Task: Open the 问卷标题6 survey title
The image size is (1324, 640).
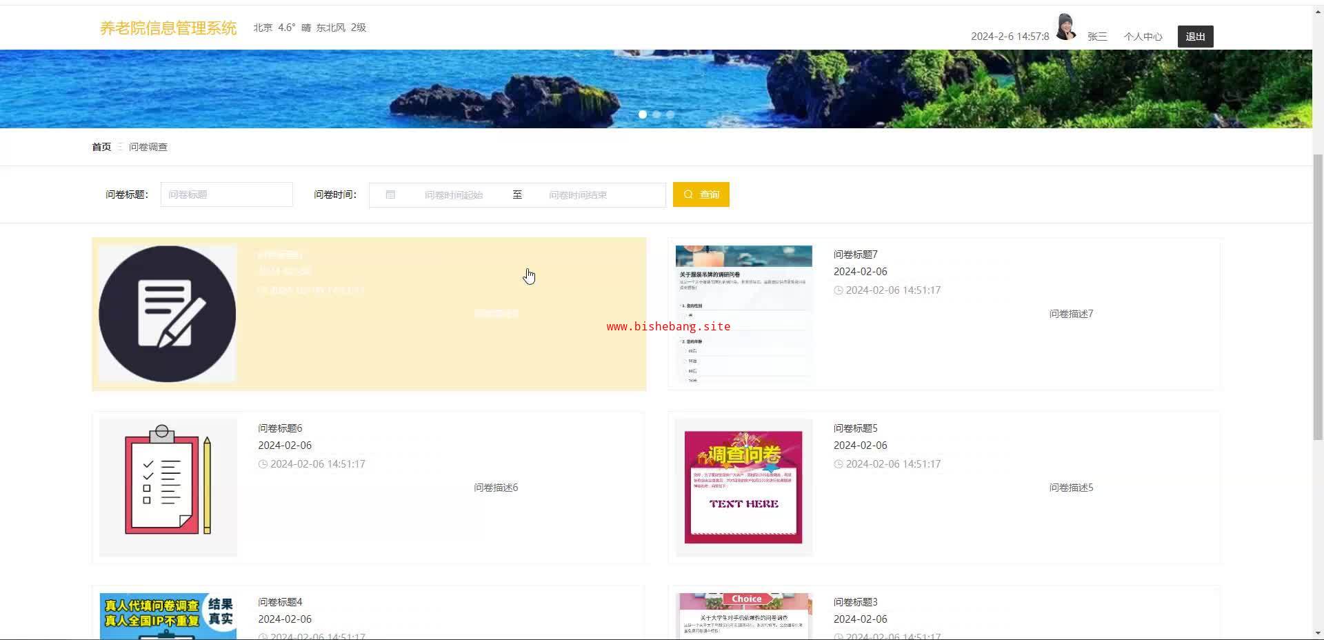Action: 280,428
